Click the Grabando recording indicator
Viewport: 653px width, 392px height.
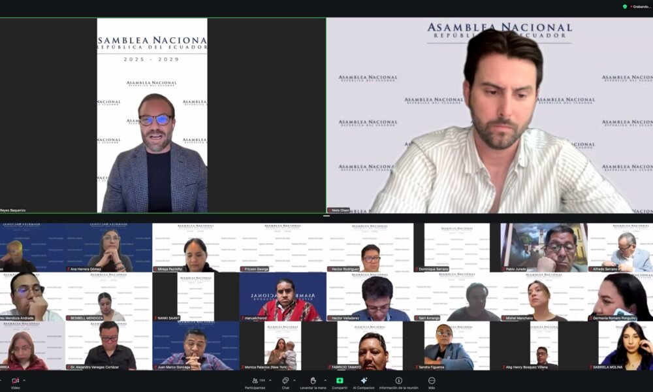(x=641, y=7)
